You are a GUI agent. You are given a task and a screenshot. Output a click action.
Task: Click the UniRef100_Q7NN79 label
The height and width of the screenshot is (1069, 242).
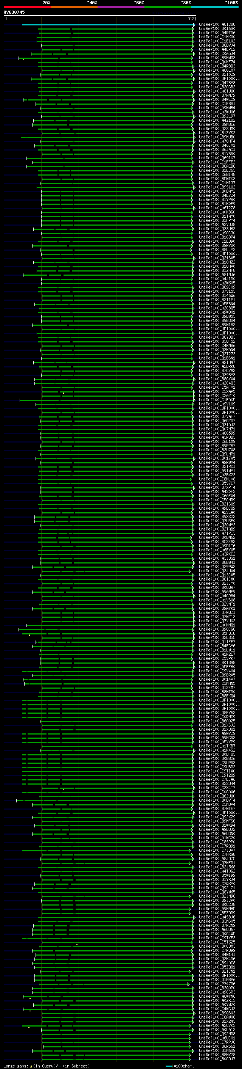(x=217, y=96)
